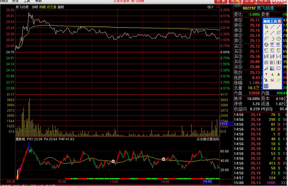Screen dimensions: 288x186
Task: Select the Gann fan lines tool
Action: pos(273,68)
